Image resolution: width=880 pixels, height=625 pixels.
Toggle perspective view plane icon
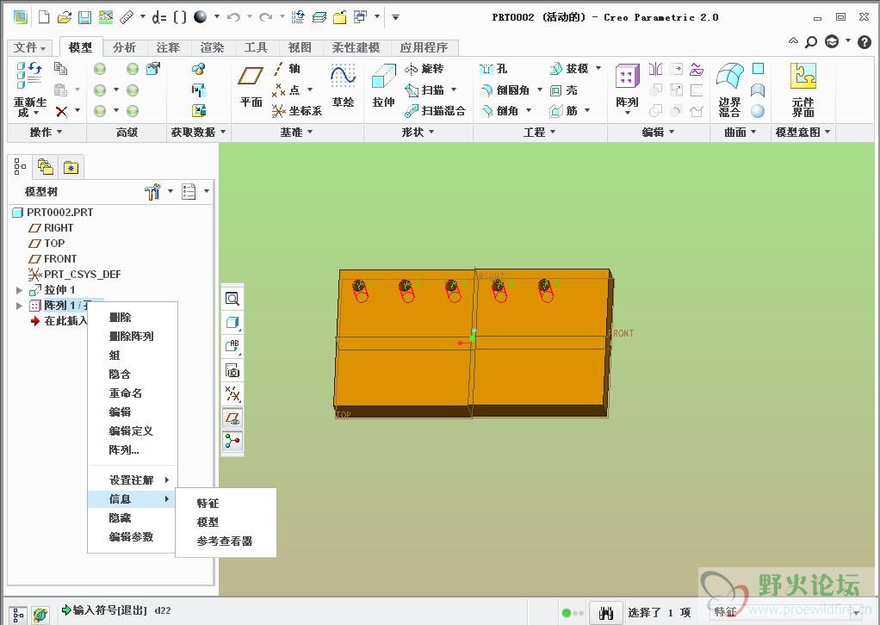232,418
